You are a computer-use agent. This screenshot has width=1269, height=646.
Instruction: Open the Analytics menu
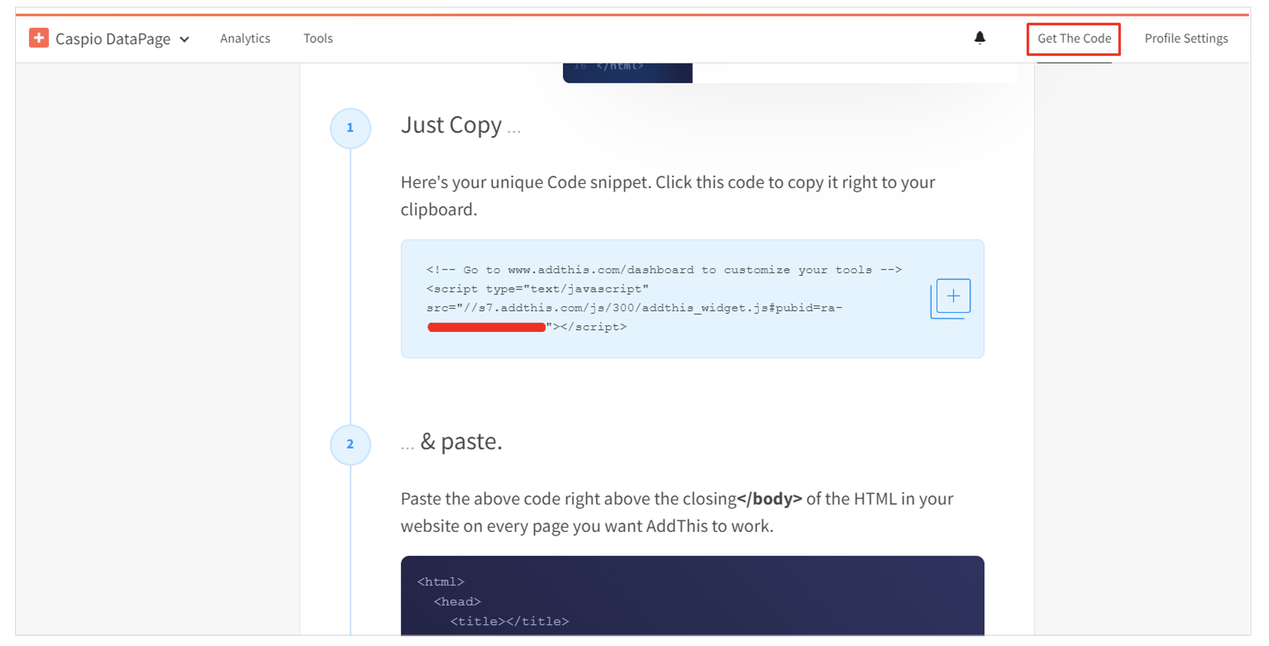[245, 38]
